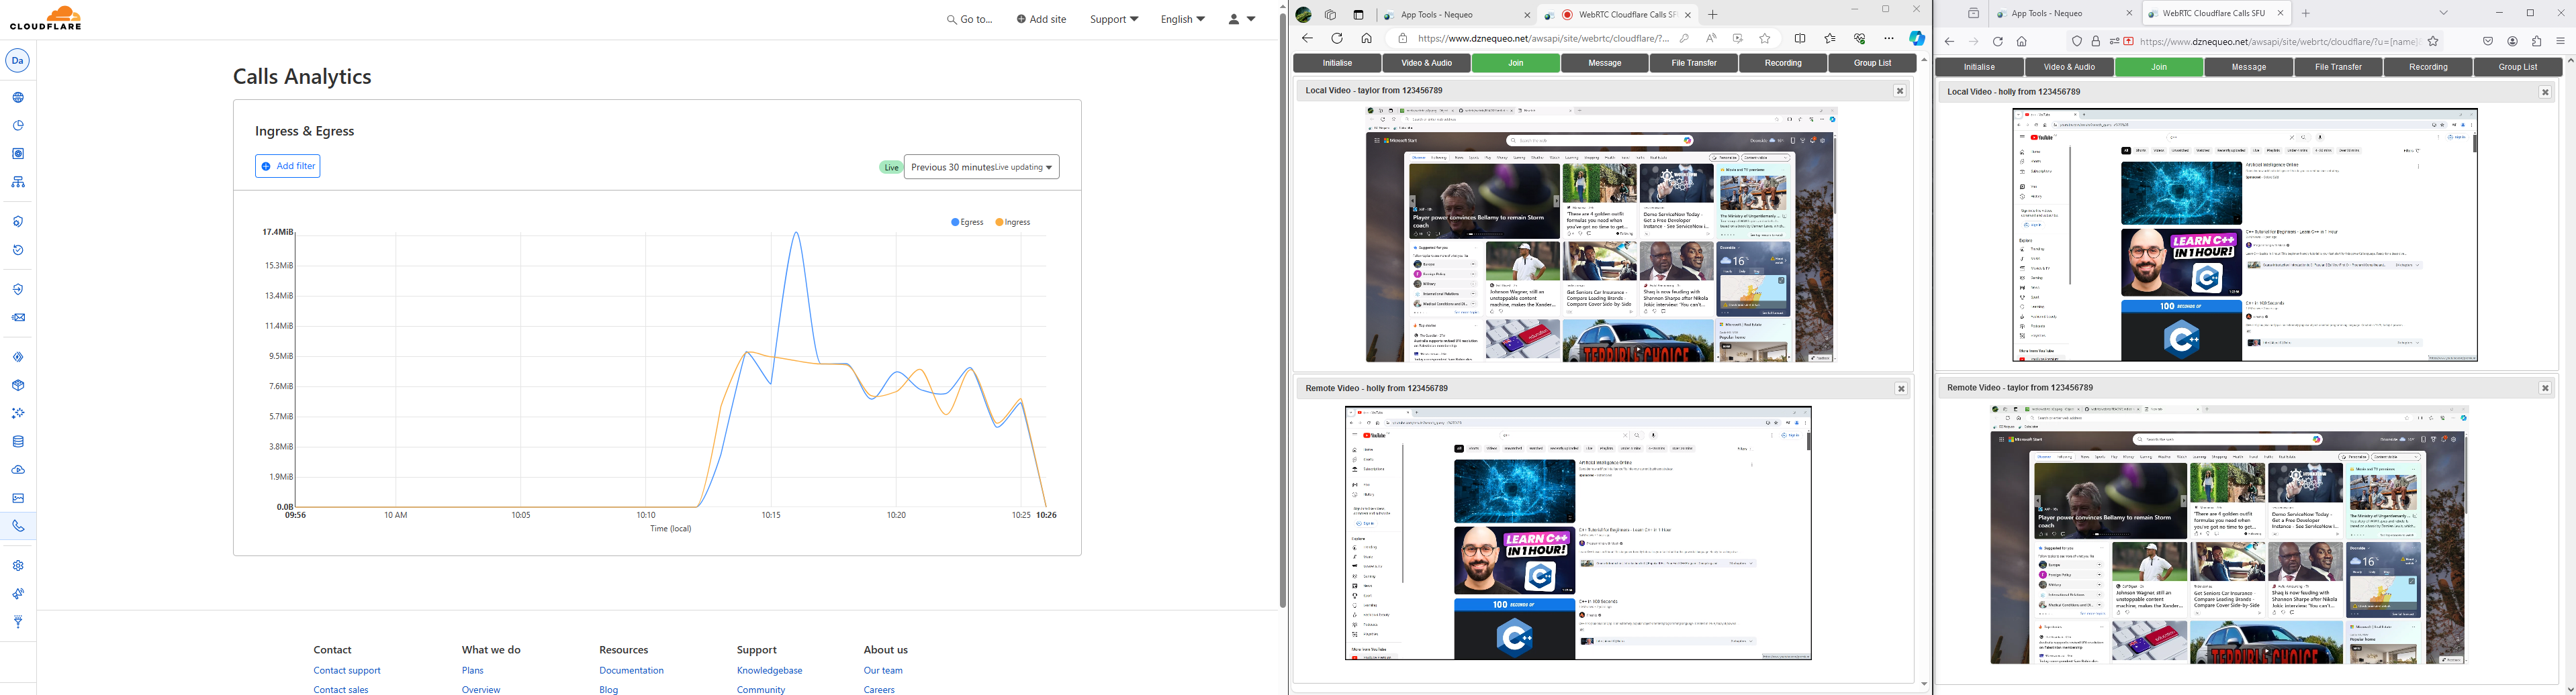Image resolution: width=2576 pixels, height=695 pixels.
Task: Click the Cloudflare page vertical scrollbar
Action: tap(1282, 309)
